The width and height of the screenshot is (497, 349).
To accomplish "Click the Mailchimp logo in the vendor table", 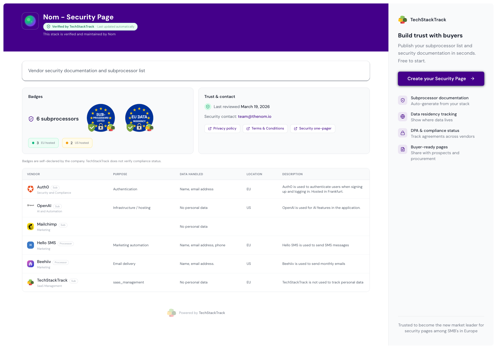I will (30, 226).
